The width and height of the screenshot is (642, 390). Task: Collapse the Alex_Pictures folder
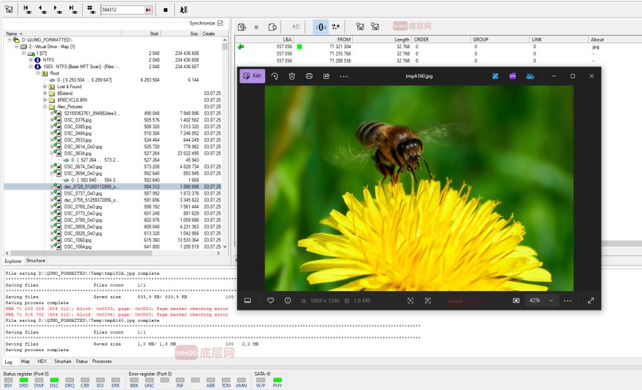pos(45,106)
